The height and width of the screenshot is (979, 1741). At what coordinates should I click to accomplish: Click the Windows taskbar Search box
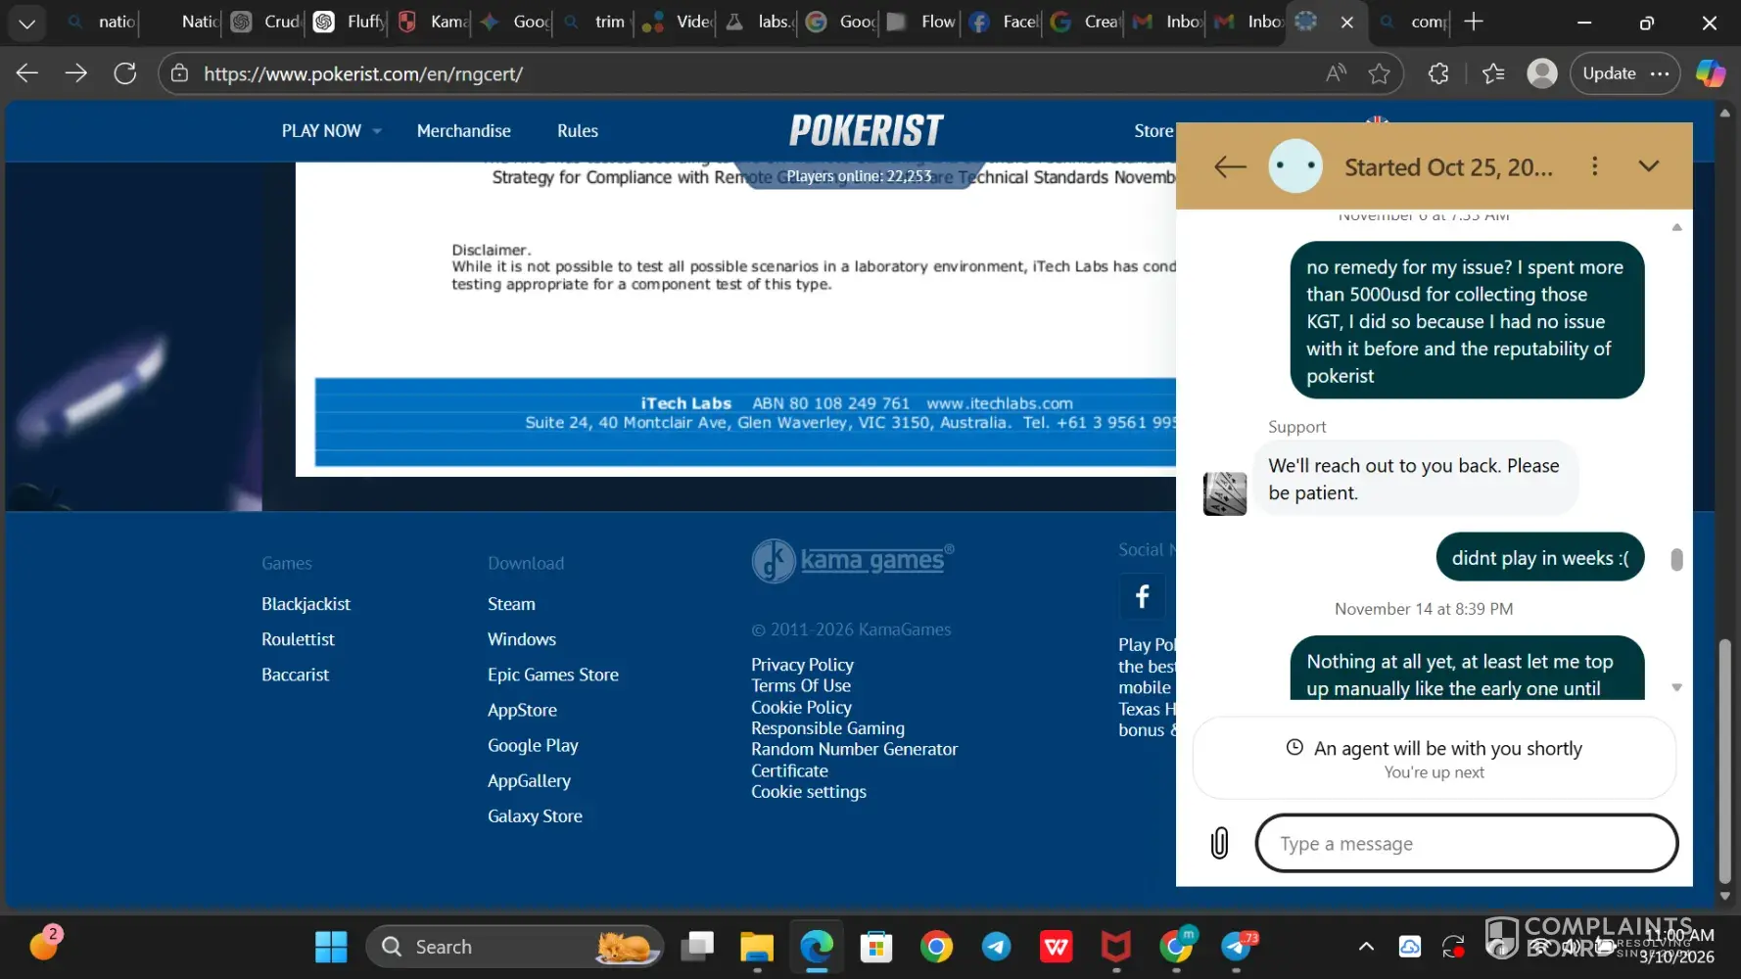(x=515, y=947)
